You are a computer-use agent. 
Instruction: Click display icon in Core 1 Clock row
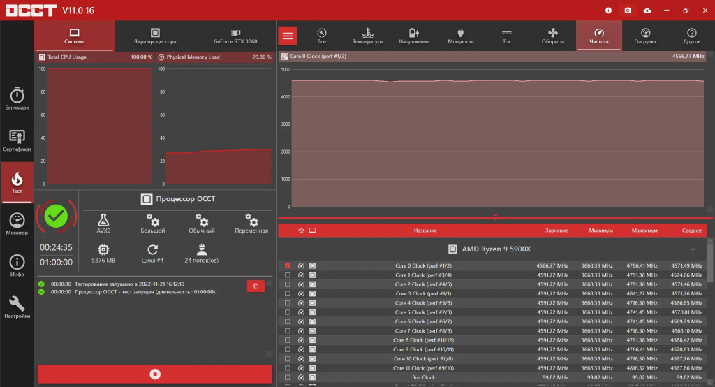pos(312,275)
